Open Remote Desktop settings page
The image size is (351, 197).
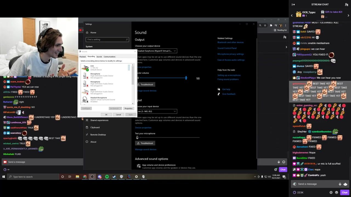[x=98, y=135]
